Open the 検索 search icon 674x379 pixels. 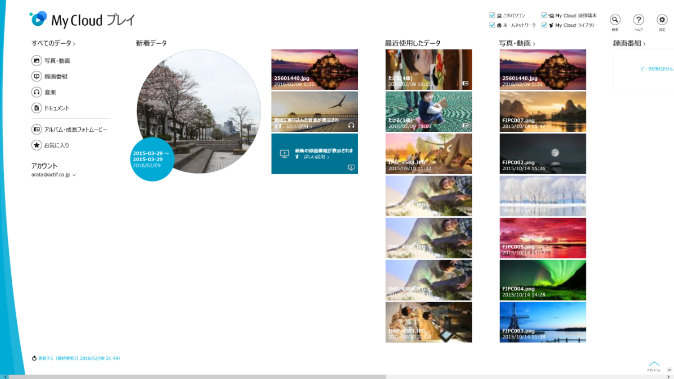[615, 20]
